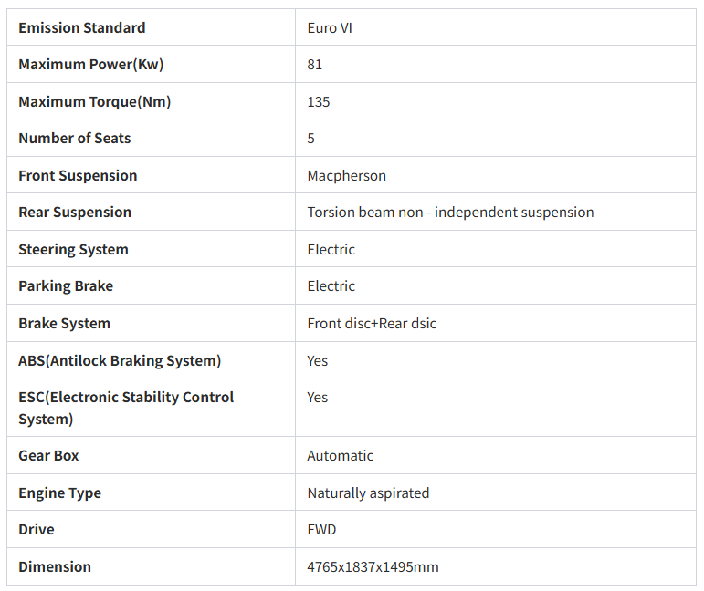Screen dimensions: 704x591
Task: Select the Euro VI value
Action: 330,27
